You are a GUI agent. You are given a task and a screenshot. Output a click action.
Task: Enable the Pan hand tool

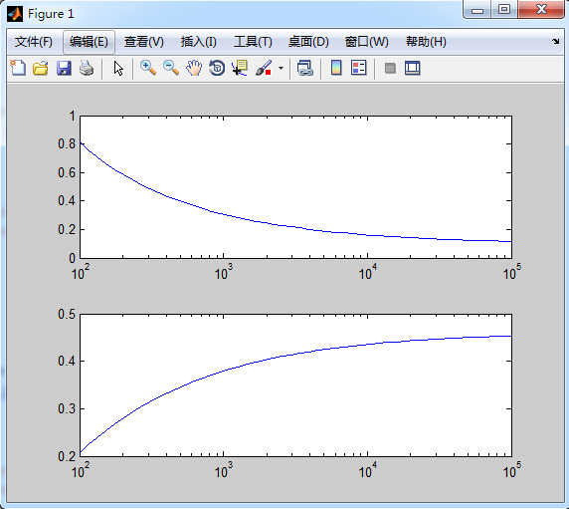[194, 68]
